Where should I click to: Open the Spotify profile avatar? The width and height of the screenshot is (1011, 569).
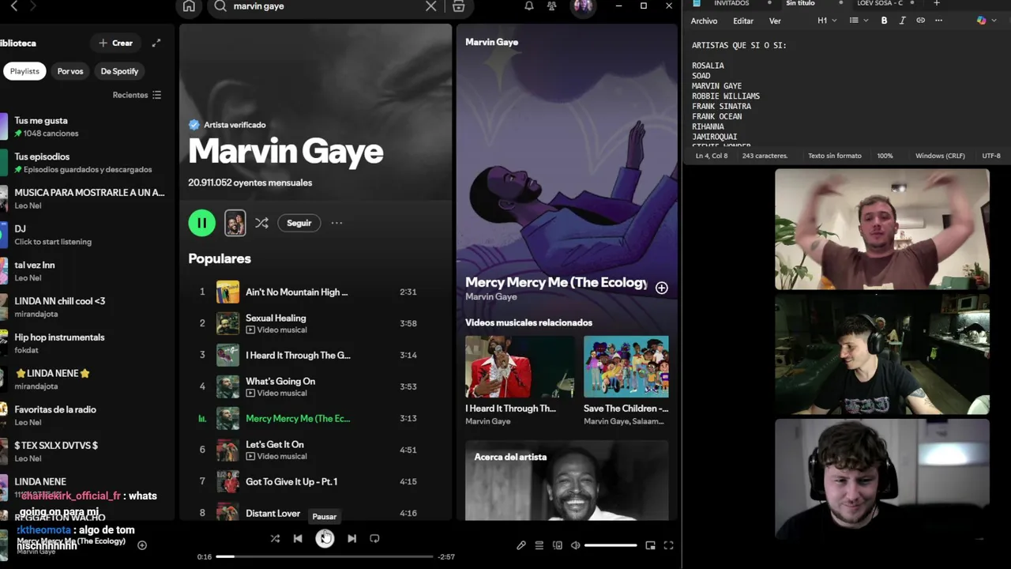pyautogui.click(x=583, y=6)
